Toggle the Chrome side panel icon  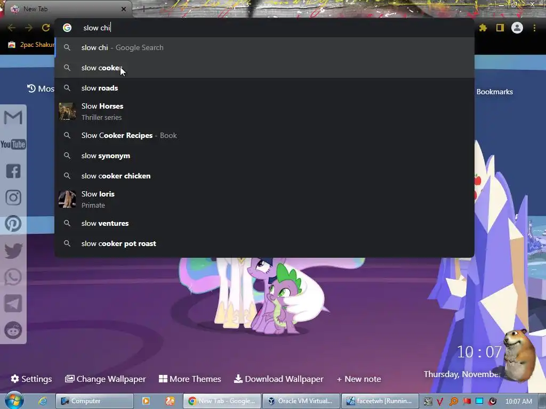[500, 28]
